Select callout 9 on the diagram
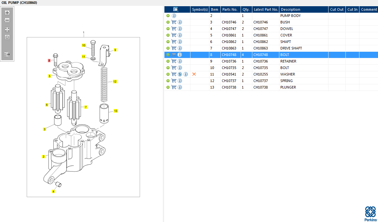Viewport: 378px width, 222px height. tap(115, 50)
